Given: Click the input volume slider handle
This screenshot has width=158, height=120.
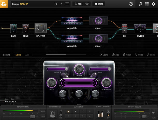Looking at the screenshot, I should pos(33,116).
